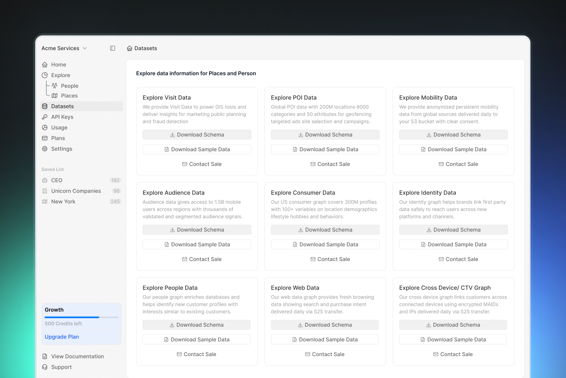Image resolution: width=566 pixels, height=378 pixels.
Task: Download Sample Data for Cross Device/ CTV Graph
Action: 453,340
